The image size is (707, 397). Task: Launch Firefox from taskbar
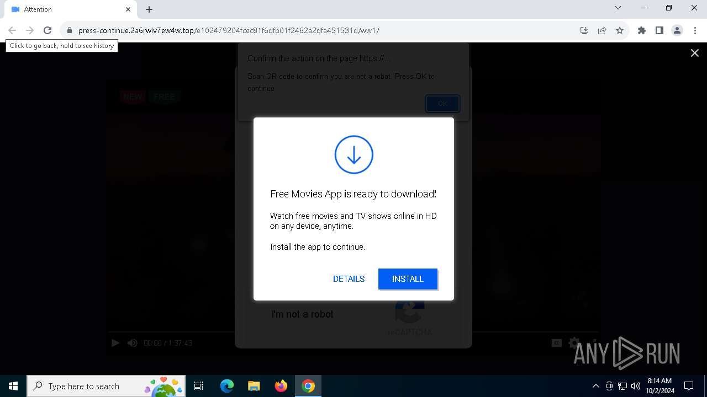click(281, 386)
